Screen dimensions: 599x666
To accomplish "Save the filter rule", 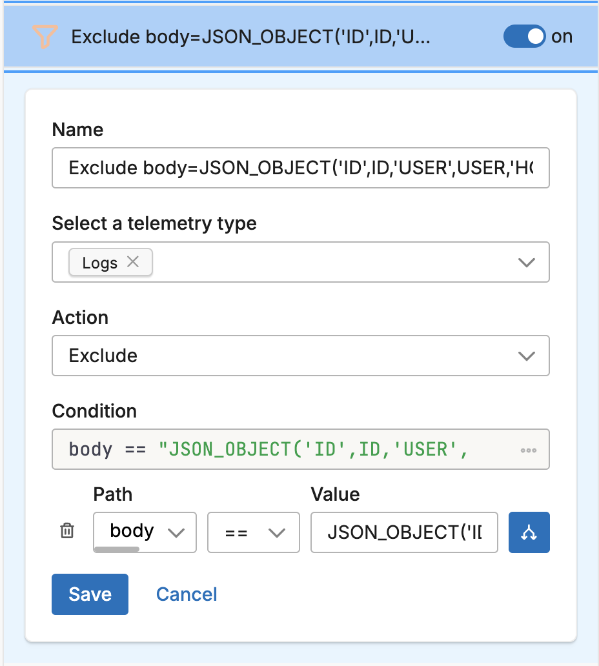I will (x=90, y=594).
